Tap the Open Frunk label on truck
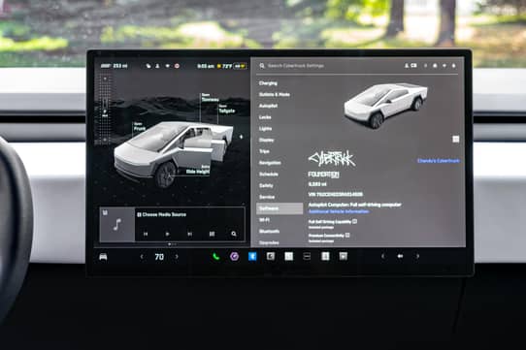Viewport: 526px width, 350px height. [x=139, y=126]
